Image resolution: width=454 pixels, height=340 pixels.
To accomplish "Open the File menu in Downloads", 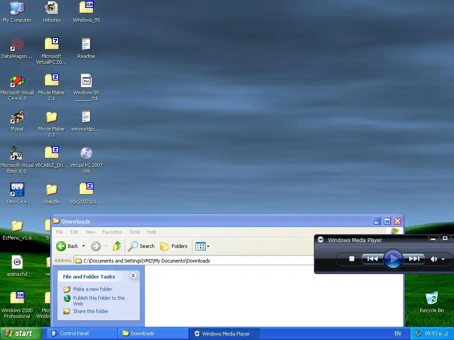I will 59,232.
